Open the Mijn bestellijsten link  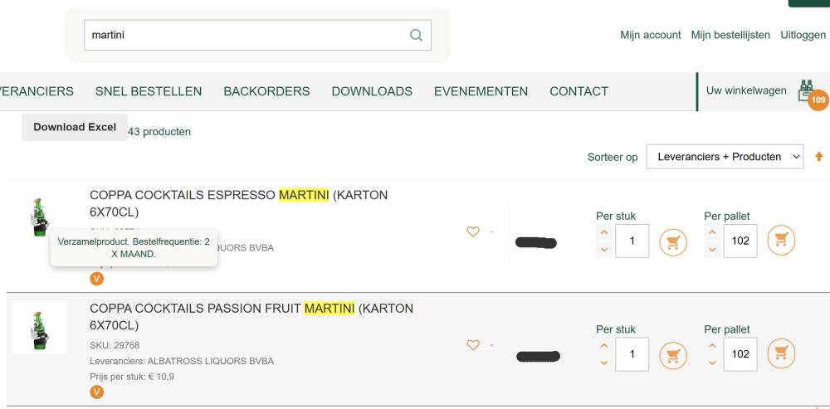click(x=730, y=35)
